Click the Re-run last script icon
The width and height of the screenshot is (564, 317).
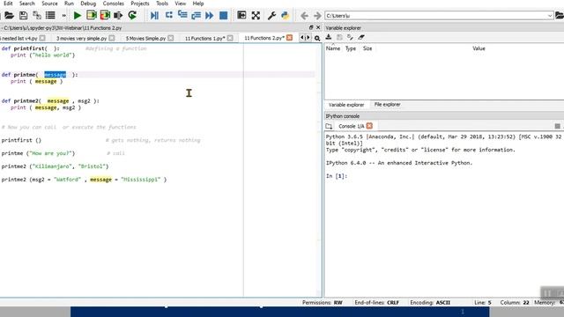(132, 16)
